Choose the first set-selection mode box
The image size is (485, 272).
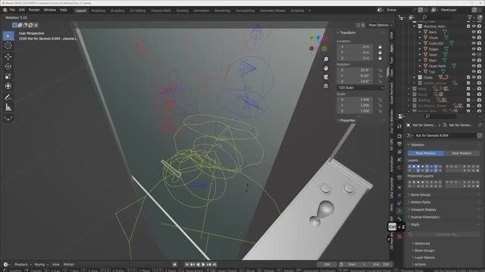(x=14, y=25)
